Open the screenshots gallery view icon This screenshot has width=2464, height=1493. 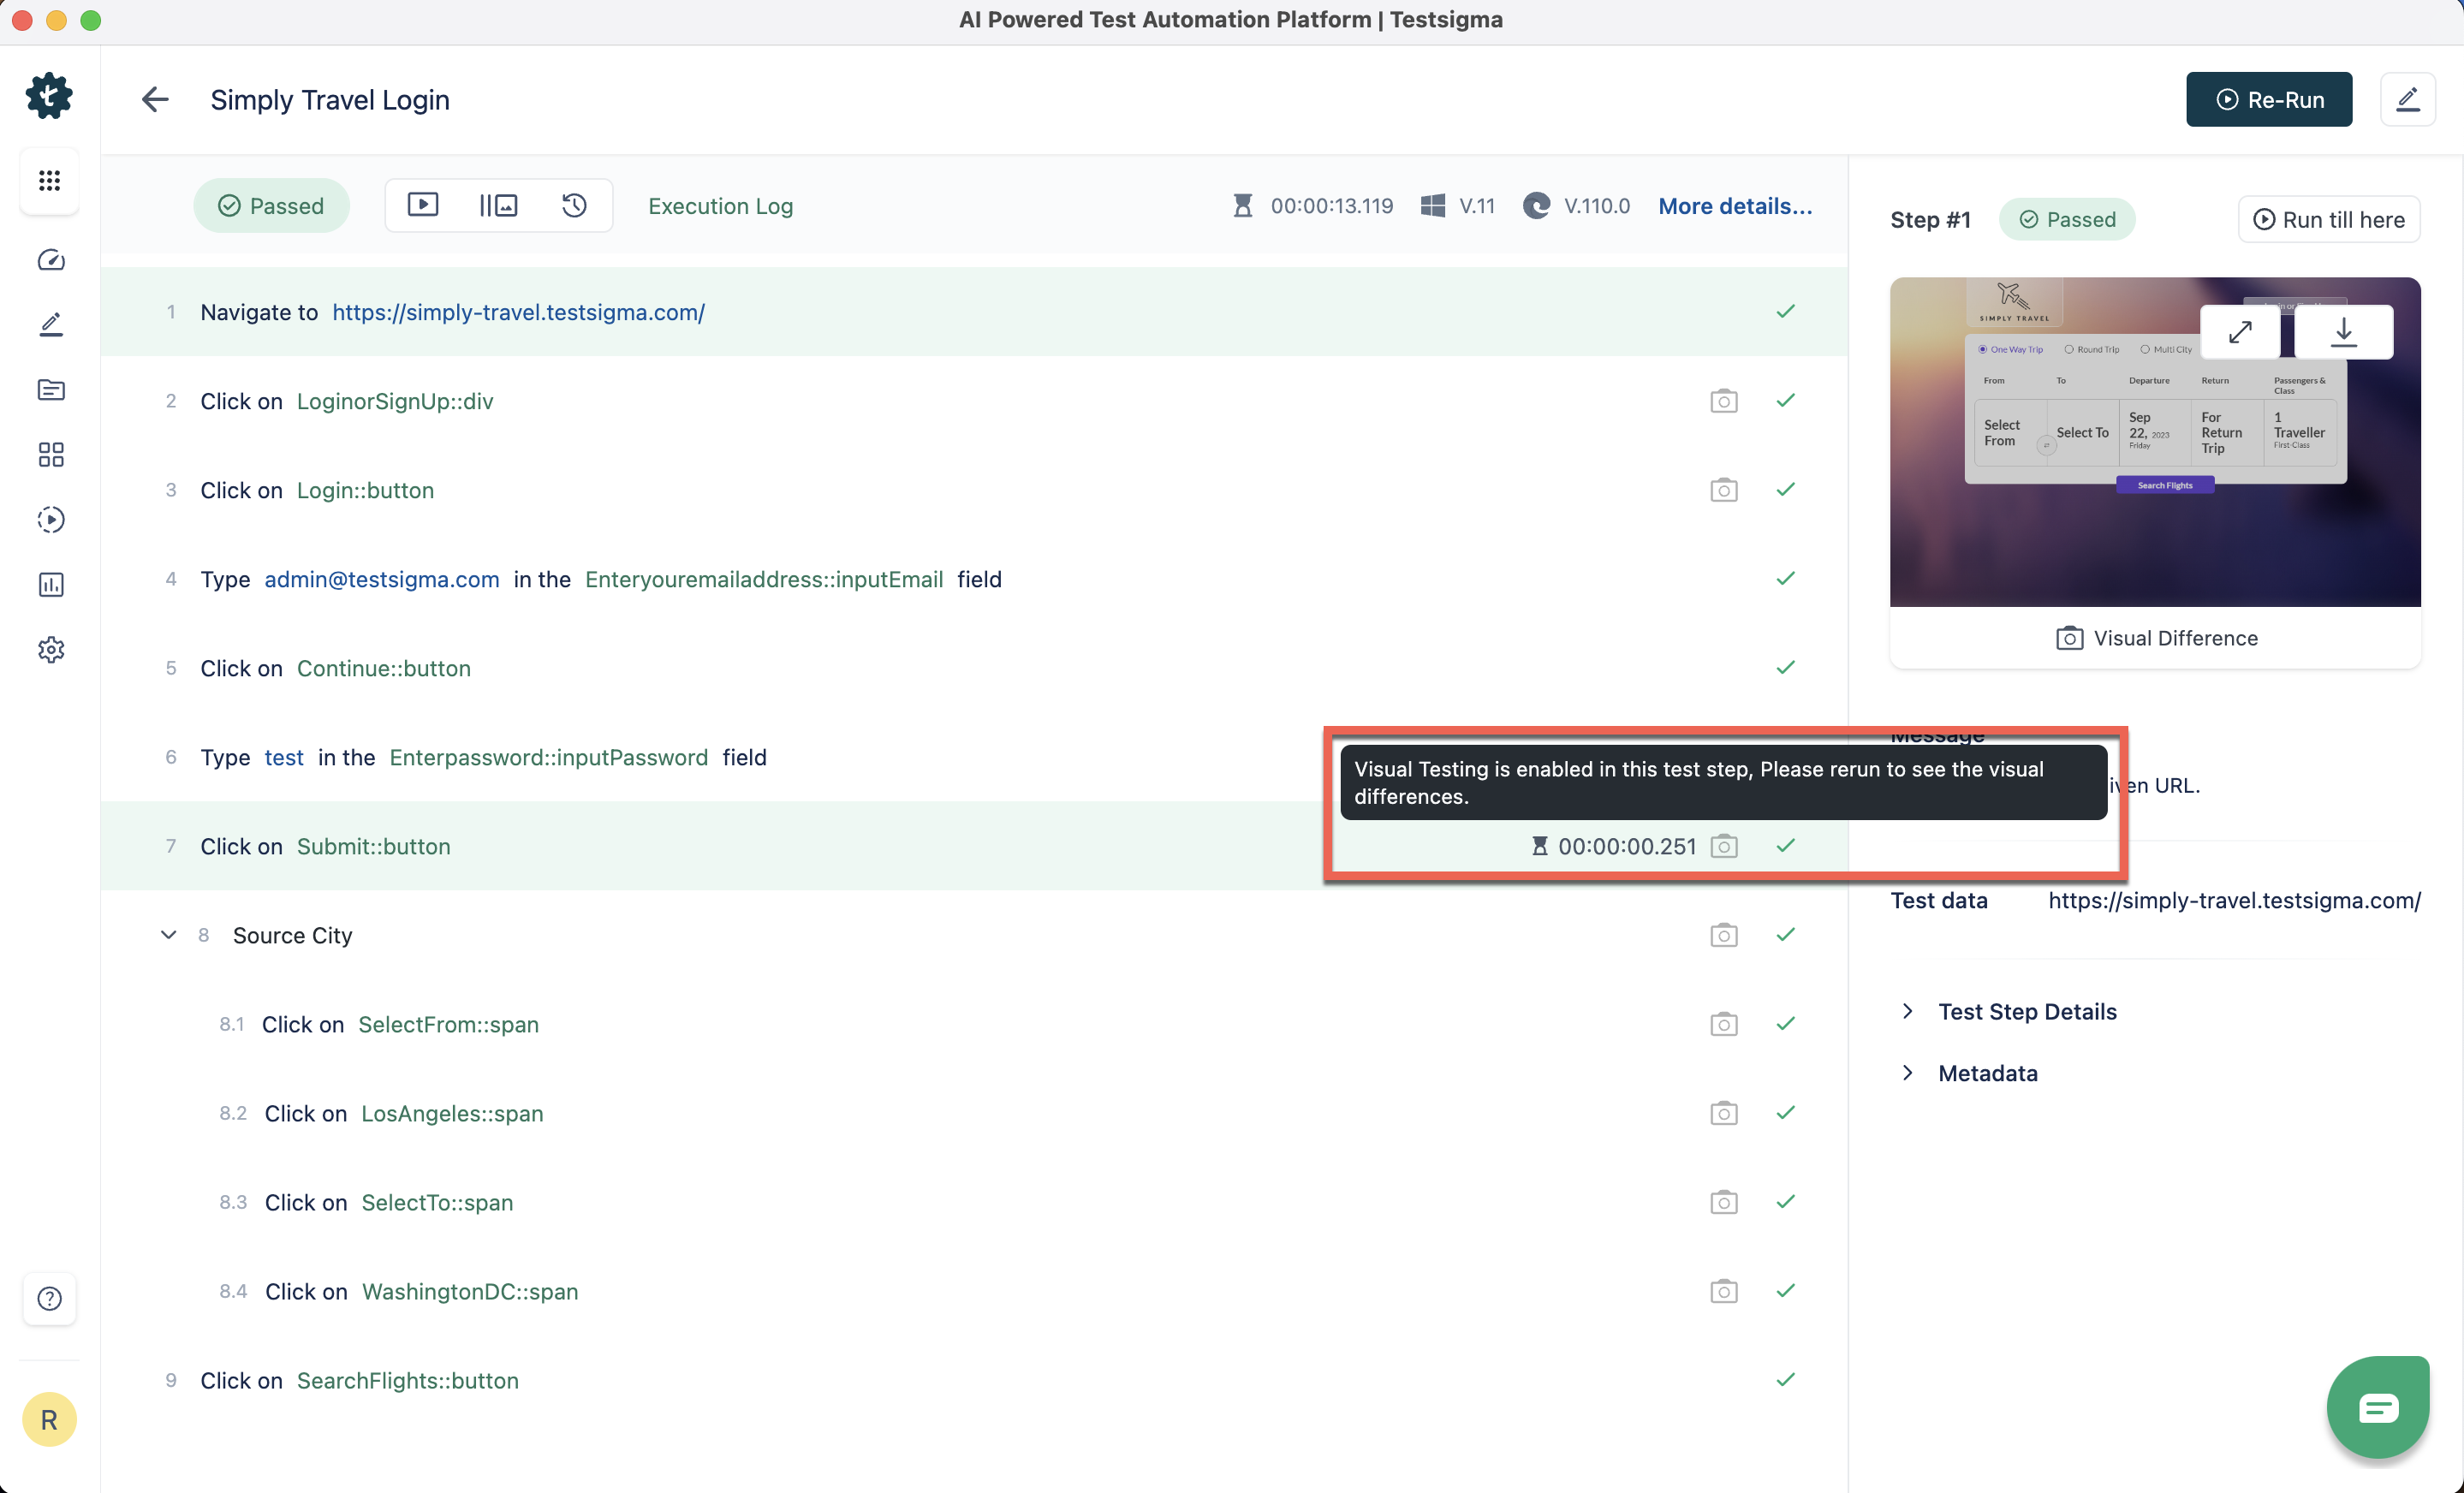coord(498,205)
